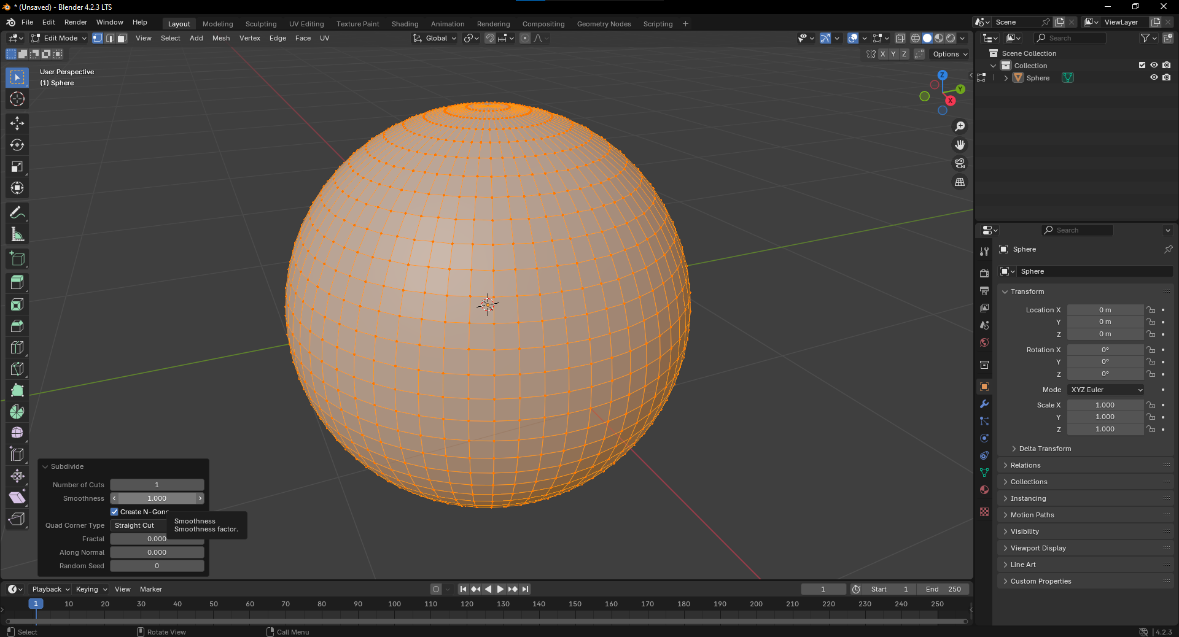Select the Inset Faces tool
Image resolution: width=1179 pixels, height=637 pixels.
coord(17,304)
